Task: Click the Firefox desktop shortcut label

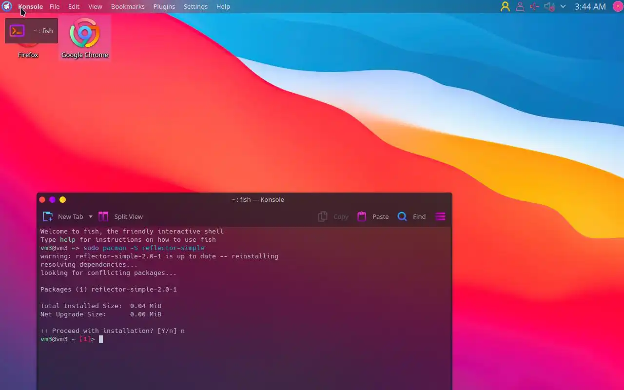Action: [x=28, y=55]
